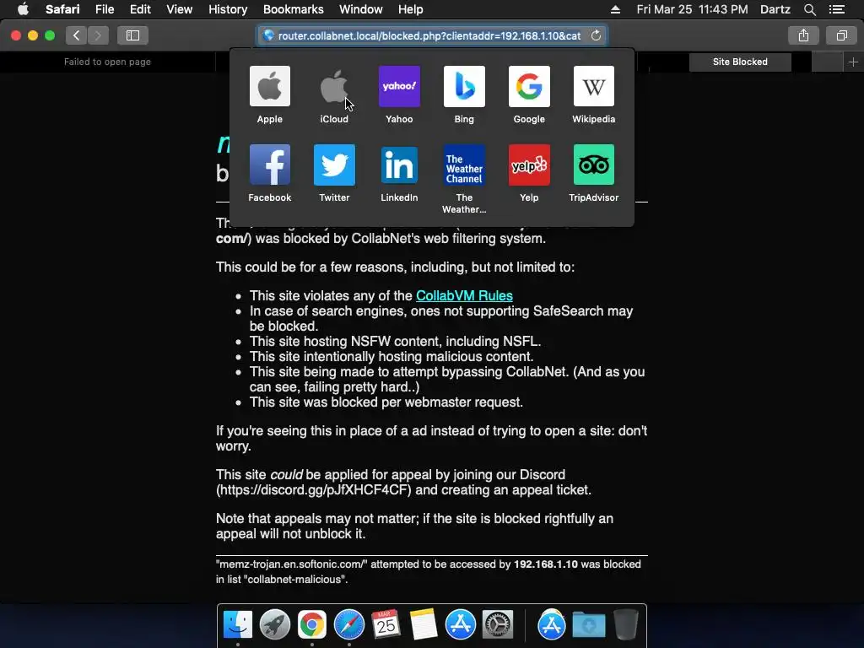Click the blocked IP 192.168.1.10 text
Screen dimensions: 864x648
(546, 564)
